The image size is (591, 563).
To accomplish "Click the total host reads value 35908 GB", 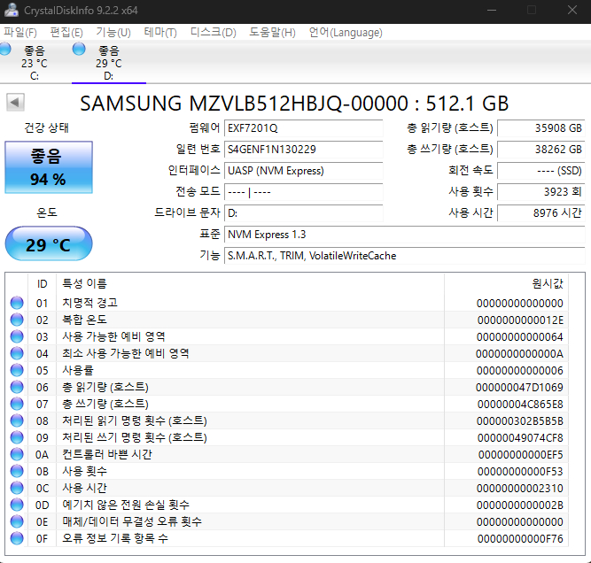I will coord(540,128).
